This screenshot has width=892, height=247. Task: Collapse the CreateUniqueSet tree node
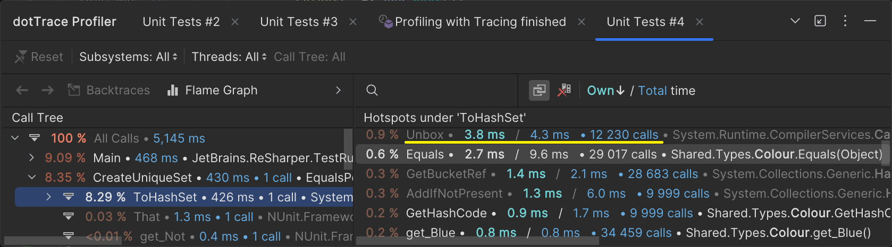point(32,178)
